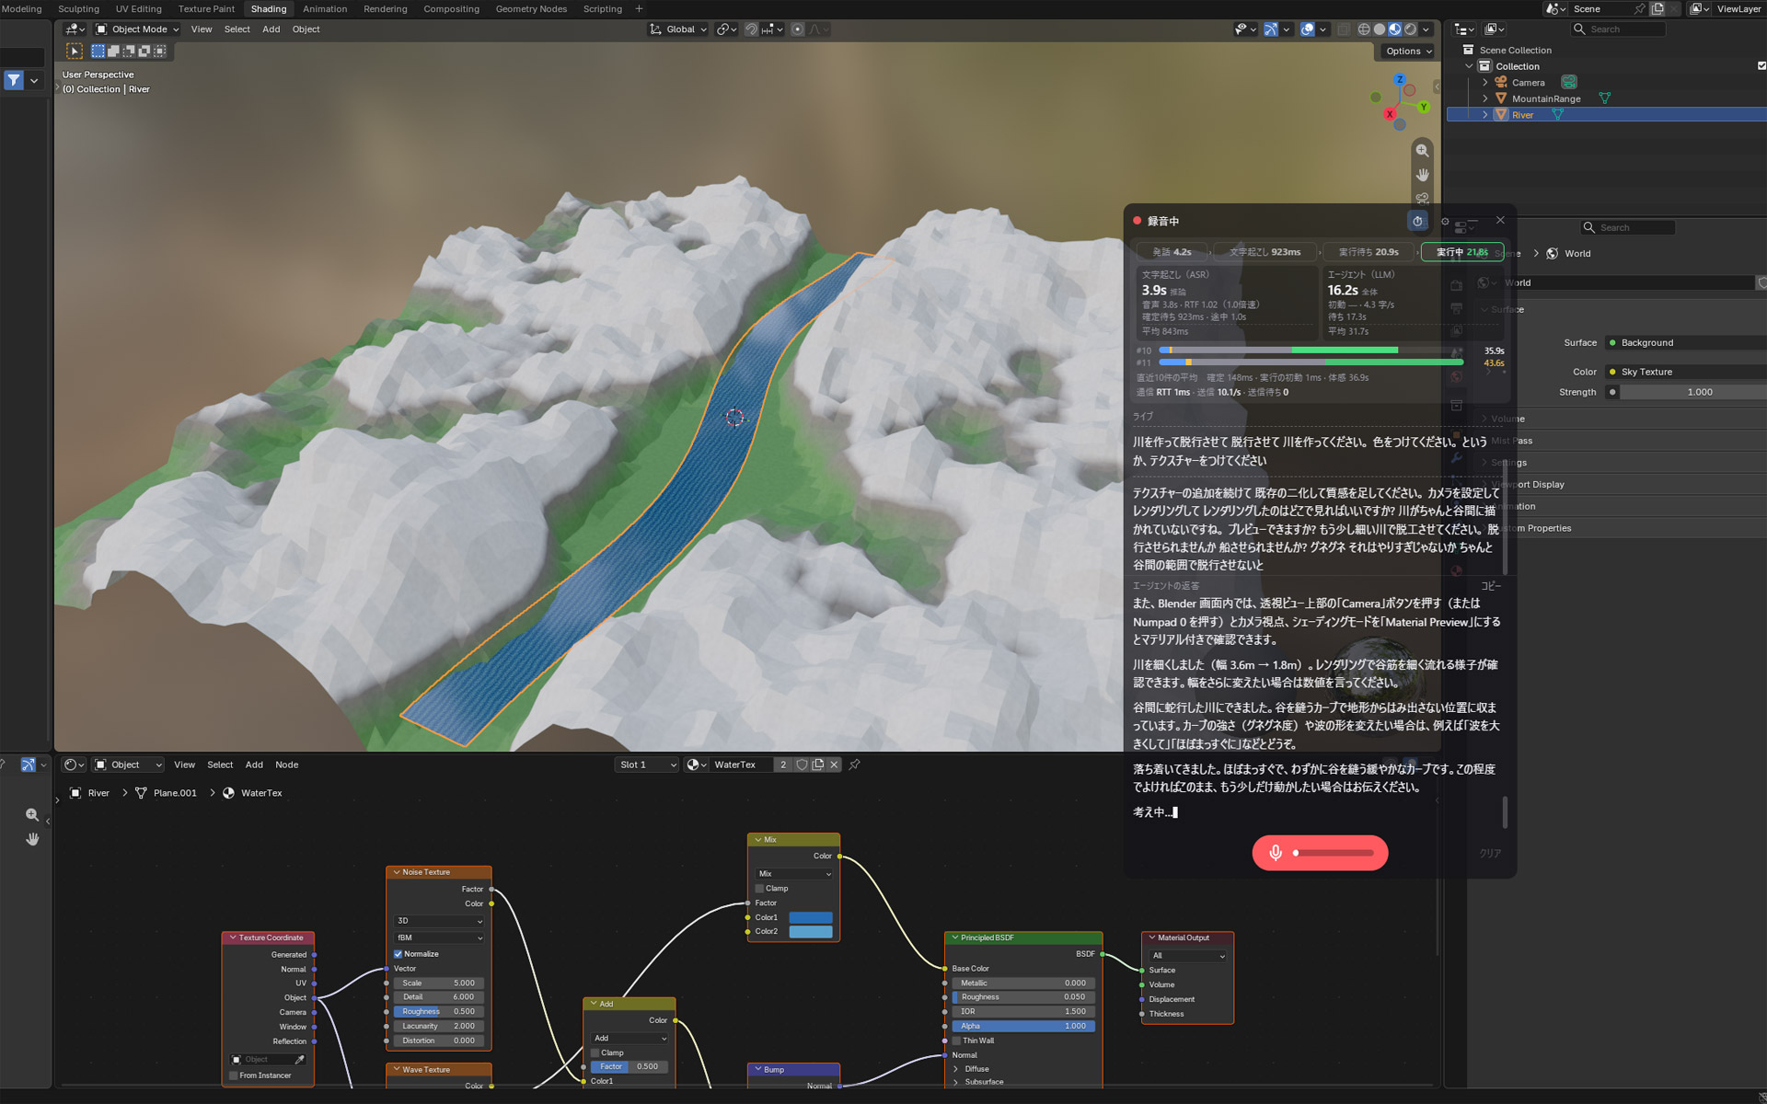Click the outliner Search field
1767x1104 pixels.
tap(1620, 29)
